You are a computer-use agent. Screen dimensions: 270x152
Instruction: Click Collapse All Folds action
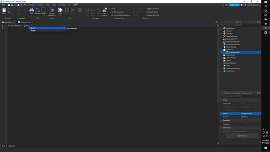[153, 15]
